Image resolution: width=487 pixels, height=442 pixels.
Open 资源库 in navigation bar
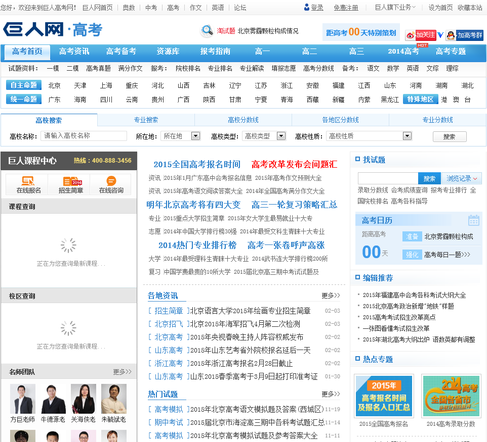168,52
